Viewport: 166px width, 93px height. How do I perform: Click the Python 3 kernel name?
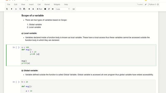pyautogui.click(x=152, y=4)
